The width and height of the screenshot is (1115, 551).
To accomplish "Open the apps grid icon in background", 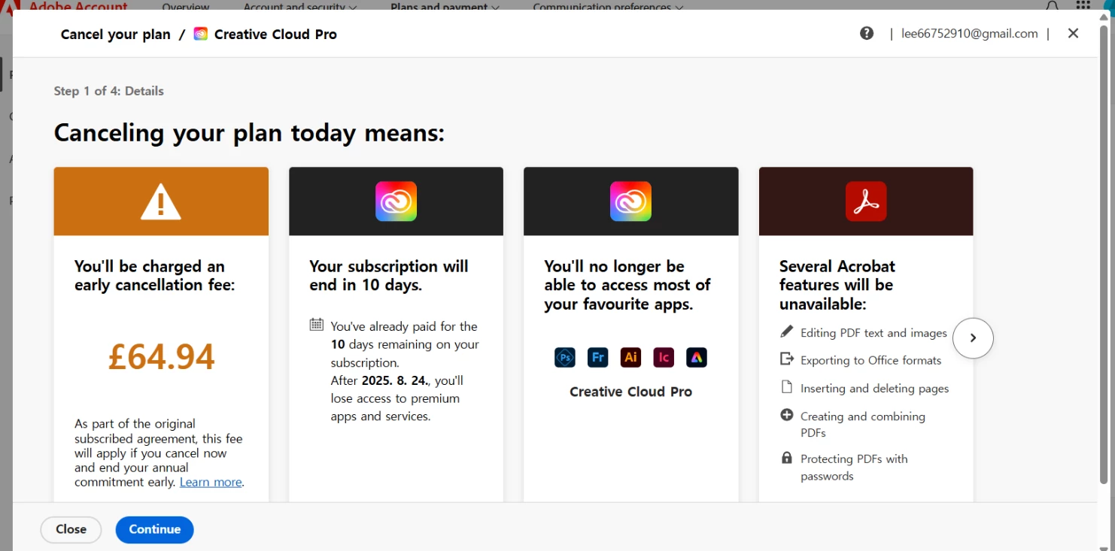I will 1083,5.
